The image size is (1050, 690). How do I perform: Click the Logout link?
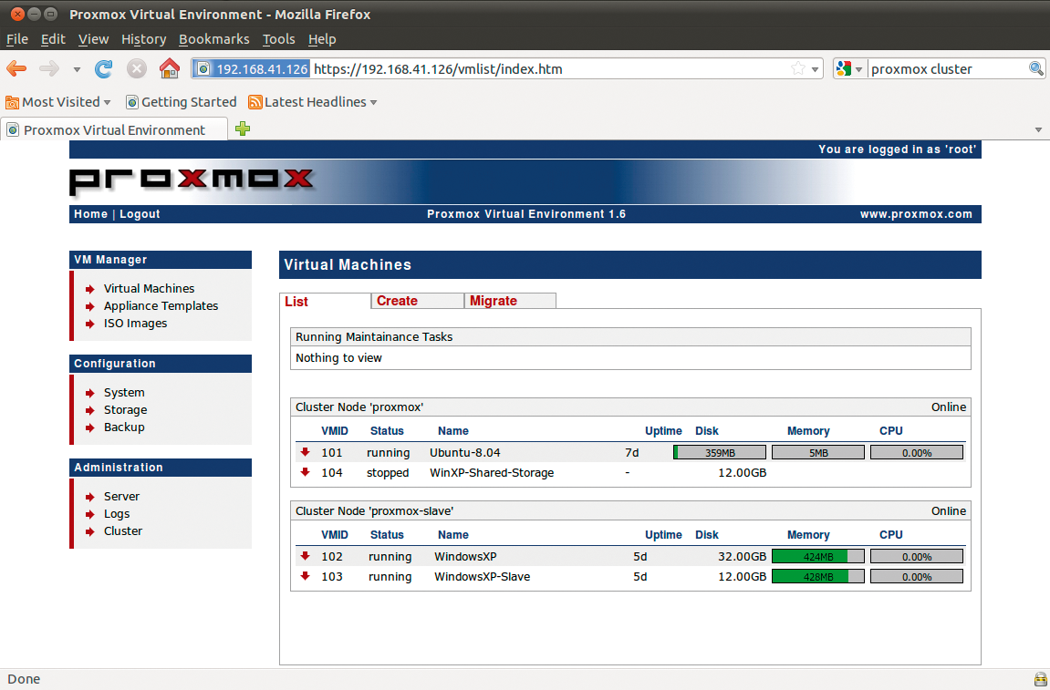[x=140, y=214]
